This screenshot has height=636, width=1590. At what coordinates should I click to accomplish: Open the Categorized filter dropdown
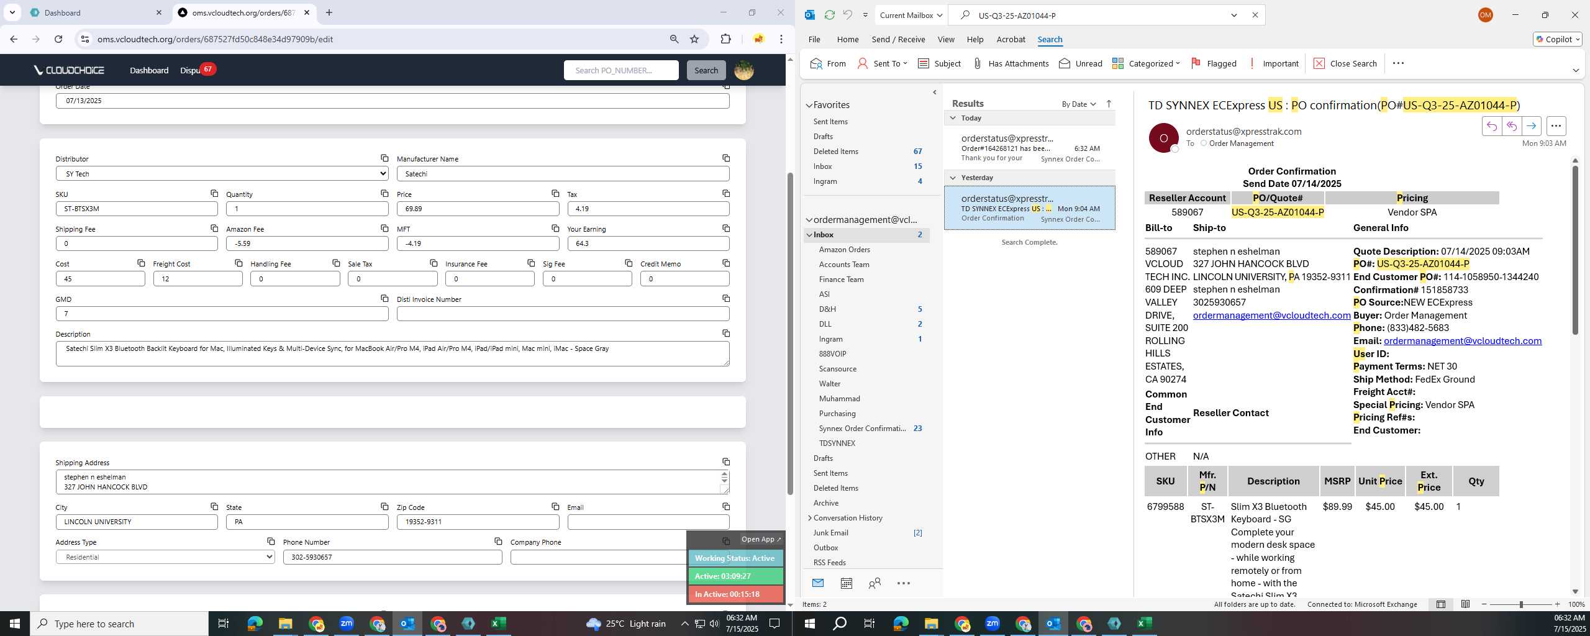pyautogui.click(x=1146, y=63)
